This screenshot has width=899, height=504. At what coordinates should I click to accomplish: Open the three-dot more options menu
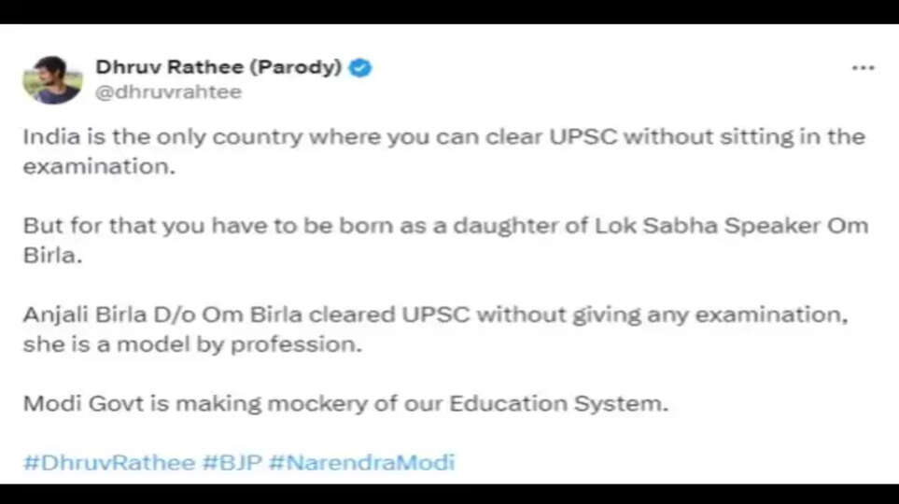click(863, 68)
